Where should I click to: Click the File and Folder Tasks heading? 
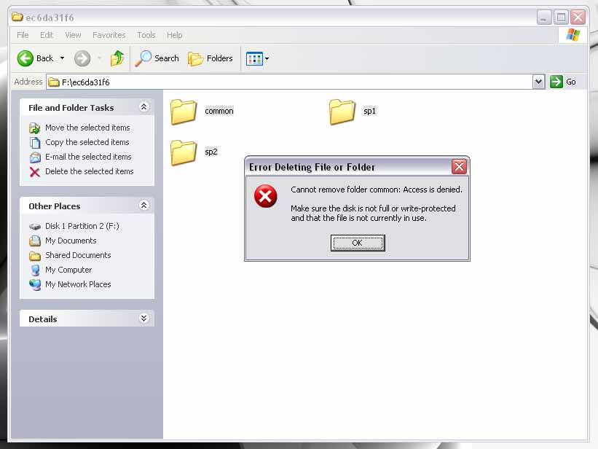pos(71,108)
